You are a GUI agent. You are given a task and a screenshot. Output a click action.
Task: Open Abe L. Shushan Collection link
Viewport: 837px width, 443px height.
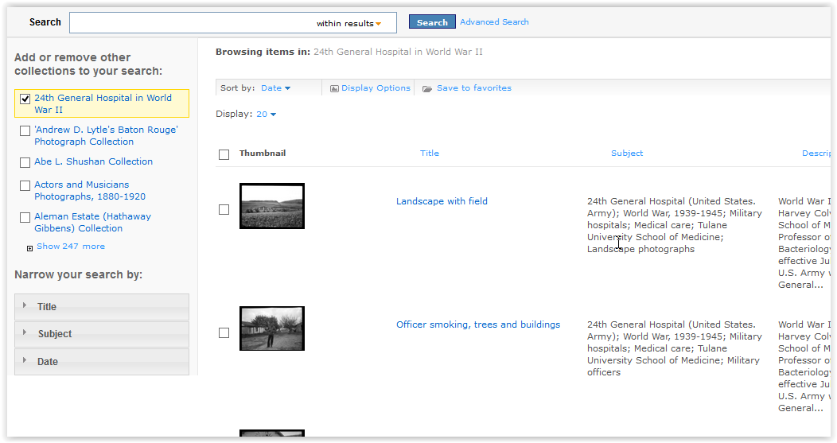click(x=93, y=161)
